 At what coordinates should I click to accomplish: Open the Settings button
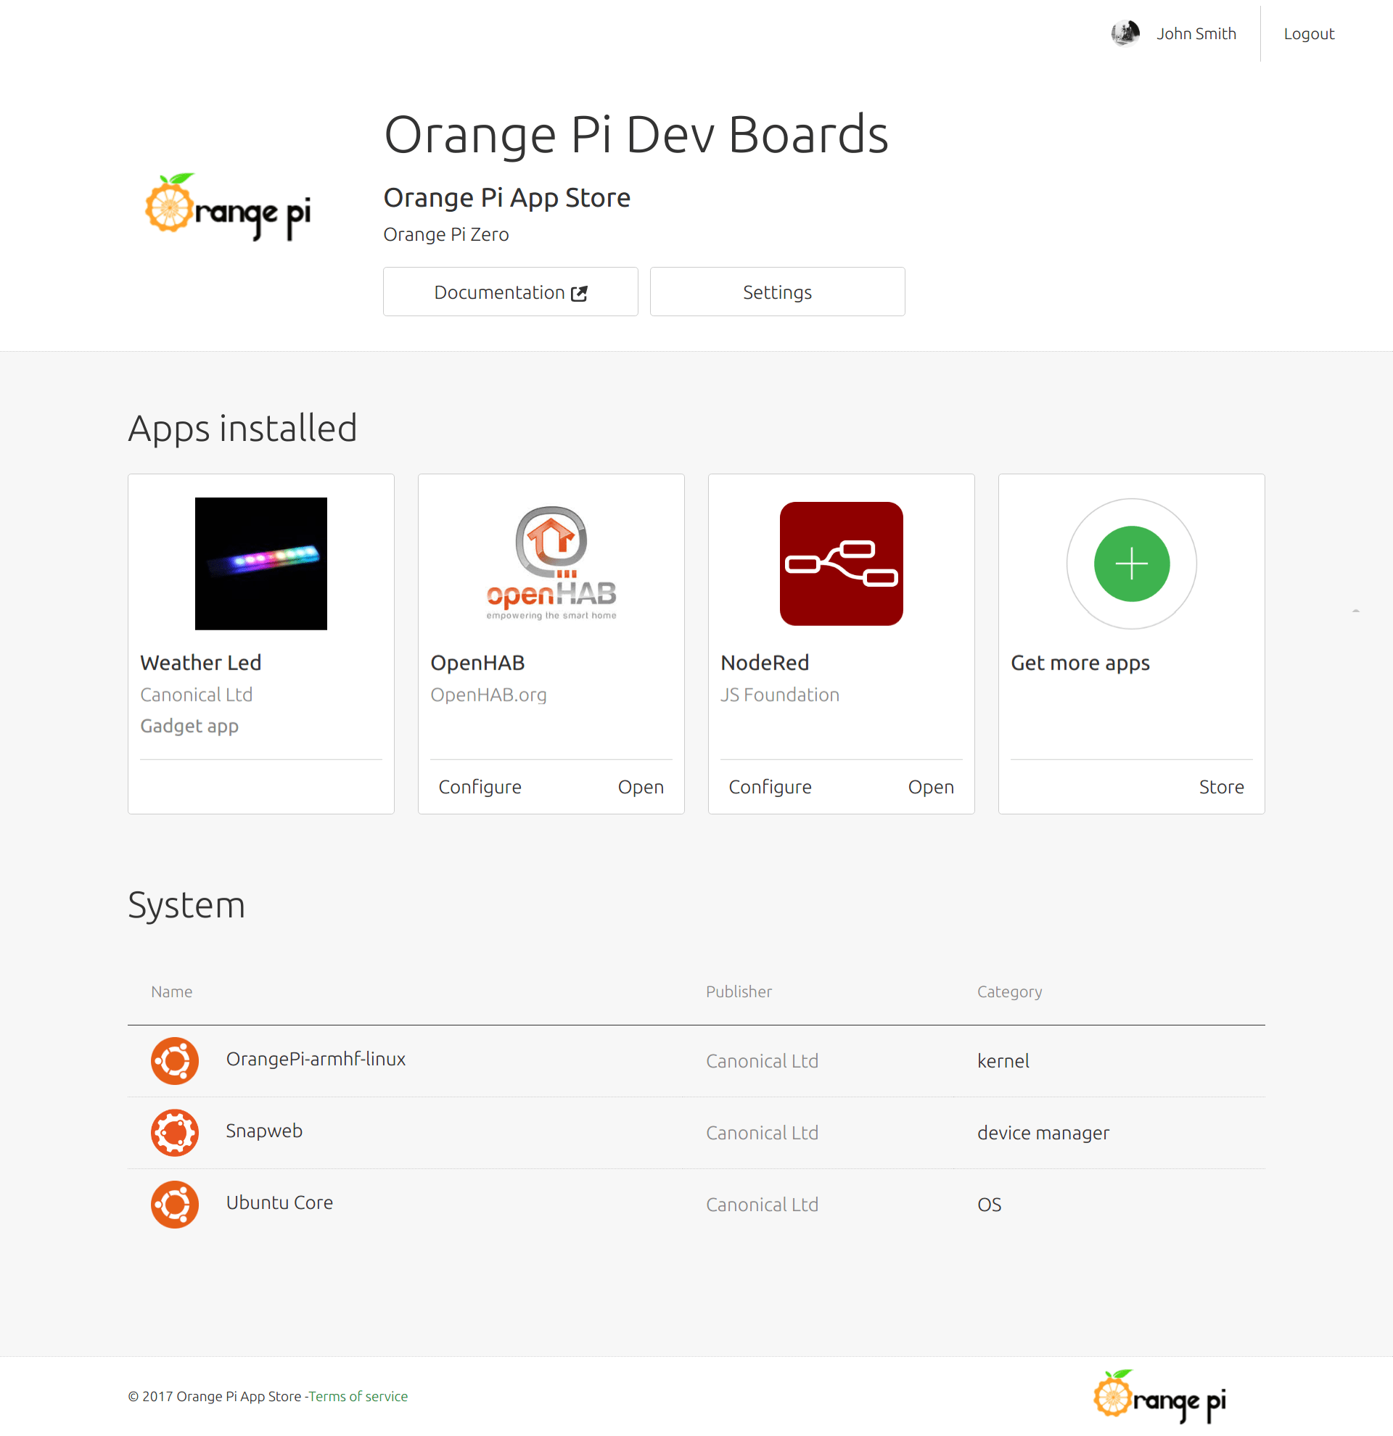[x=777, y=292]
